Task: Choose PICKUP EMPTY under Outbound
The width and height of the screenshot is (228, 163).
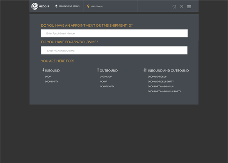Action: [x=107, y=86]
